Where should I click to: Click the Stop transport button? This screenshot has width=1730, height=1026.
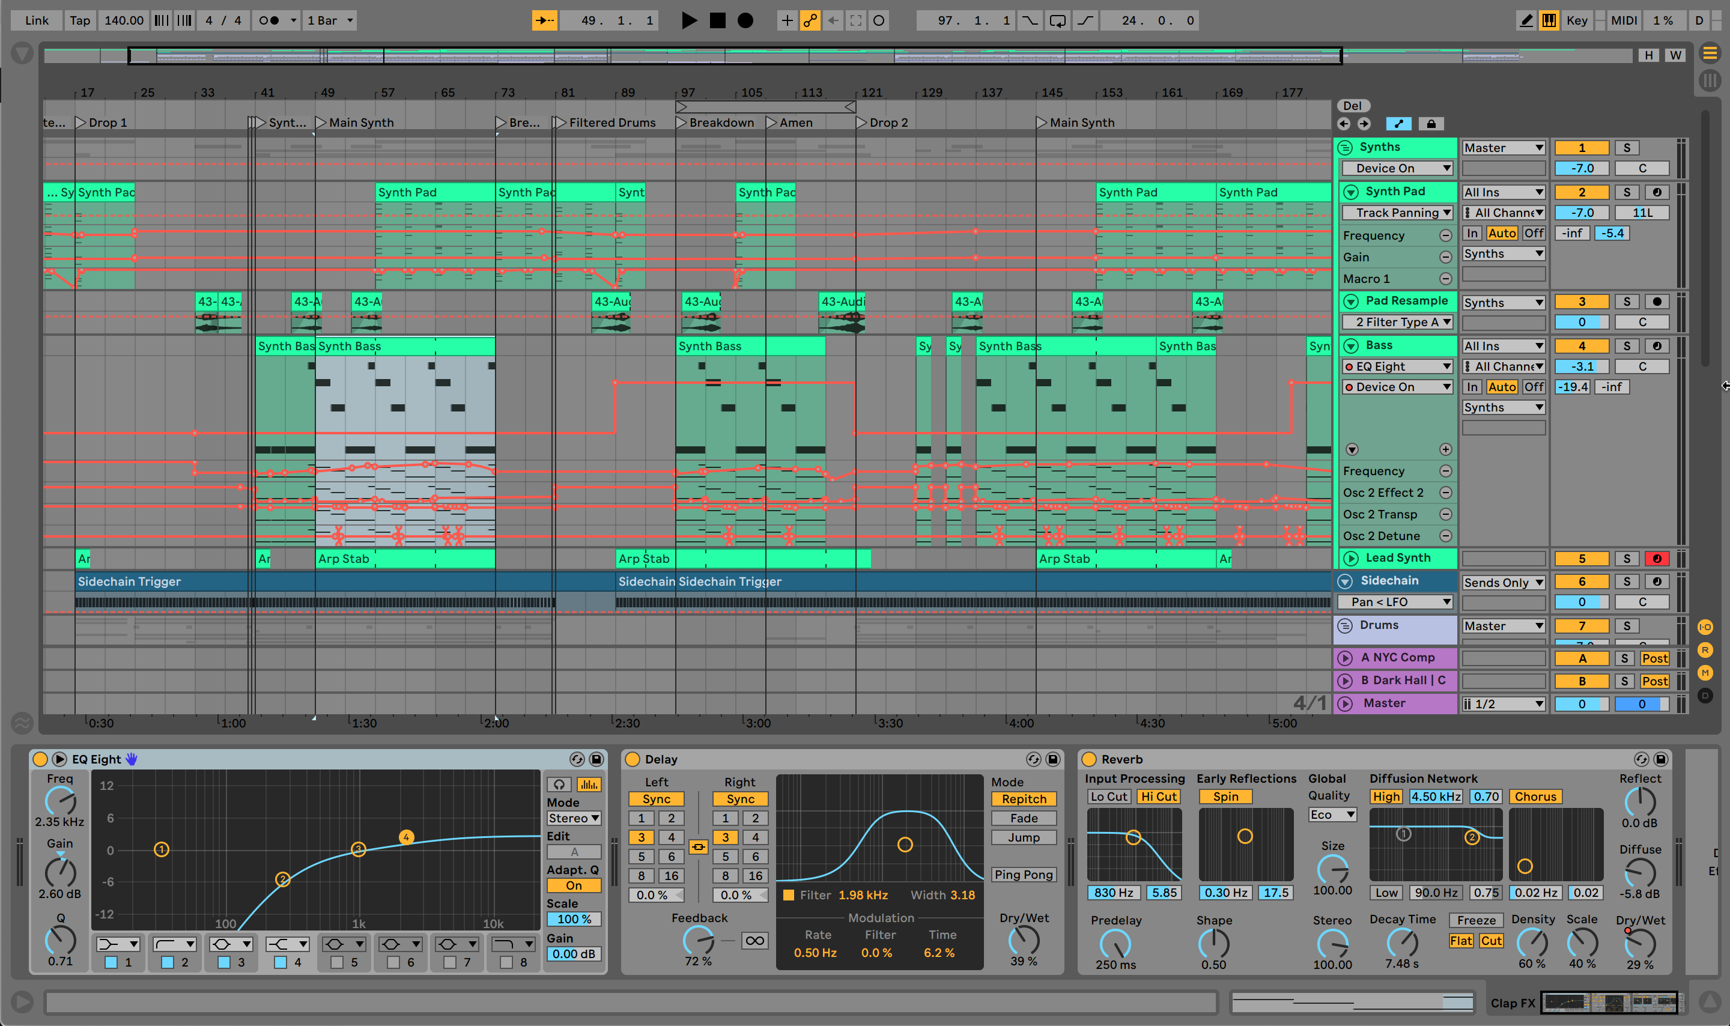pos(717,21)
